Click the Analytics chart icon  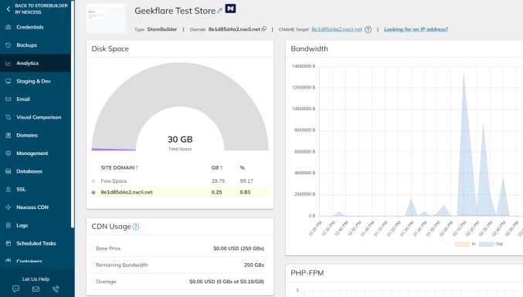[8, 63]
